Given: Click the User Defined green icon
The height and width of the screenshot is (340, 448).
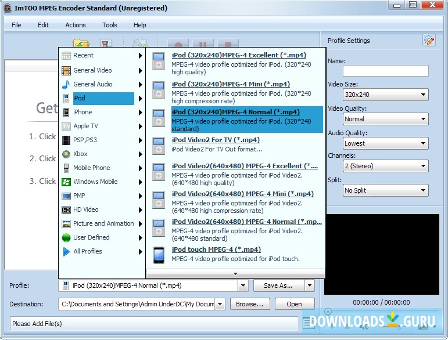Looking at the screenshot, I should pyautogui.click(x=66, y=238).
